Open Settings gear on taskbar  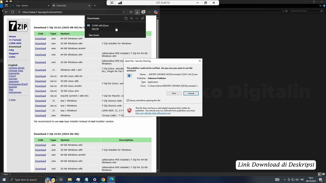click(95, 180)
